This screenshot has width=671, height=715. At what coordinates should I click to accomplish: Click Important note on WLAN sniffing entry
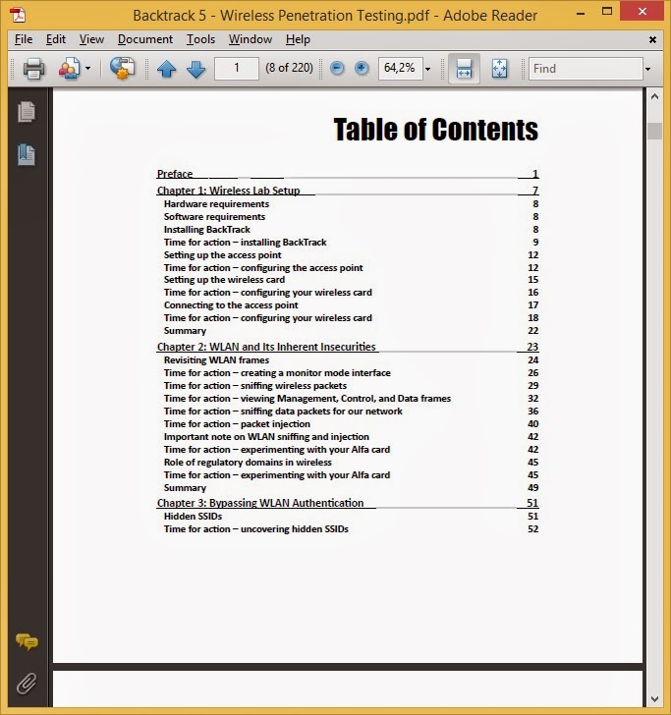(266, 436)
